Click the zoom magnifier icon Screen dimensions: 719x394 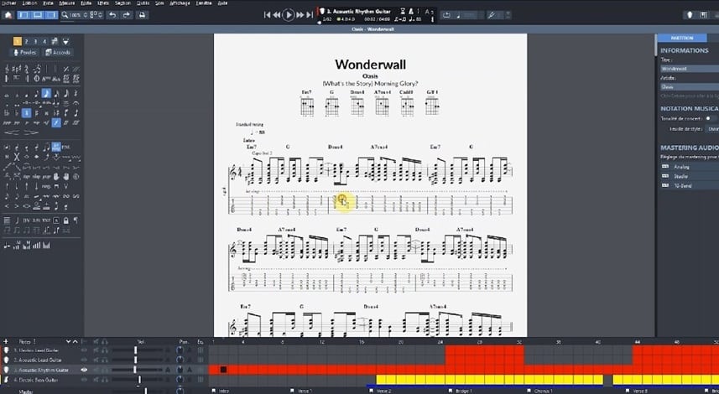[x=65, y=15]
